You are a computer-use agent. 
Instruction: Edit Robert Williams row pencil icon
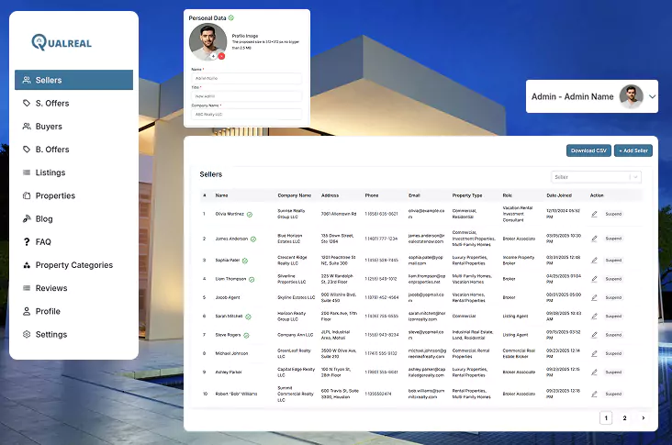tap(595, 394)
